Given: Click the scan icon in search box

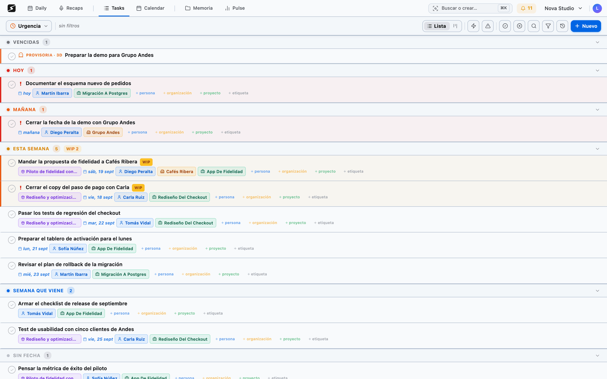Looking at the screenshot, I should coord(435,8).
